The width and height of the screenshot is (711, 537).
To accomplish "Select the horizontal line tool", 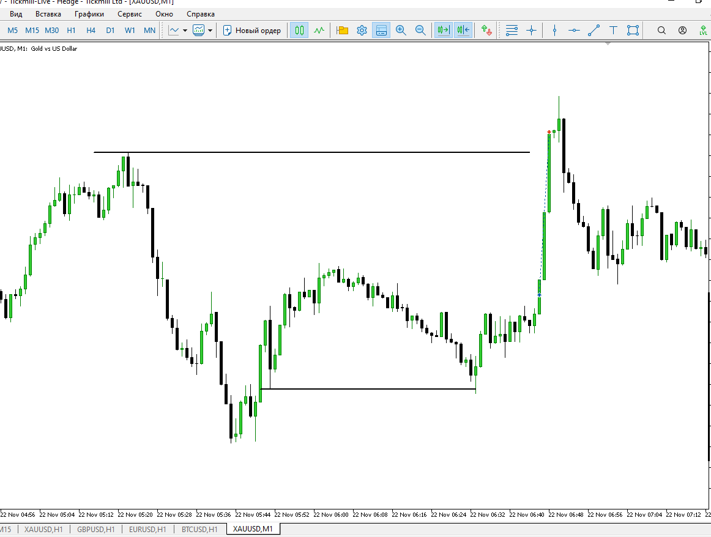I will coord(574,30).
